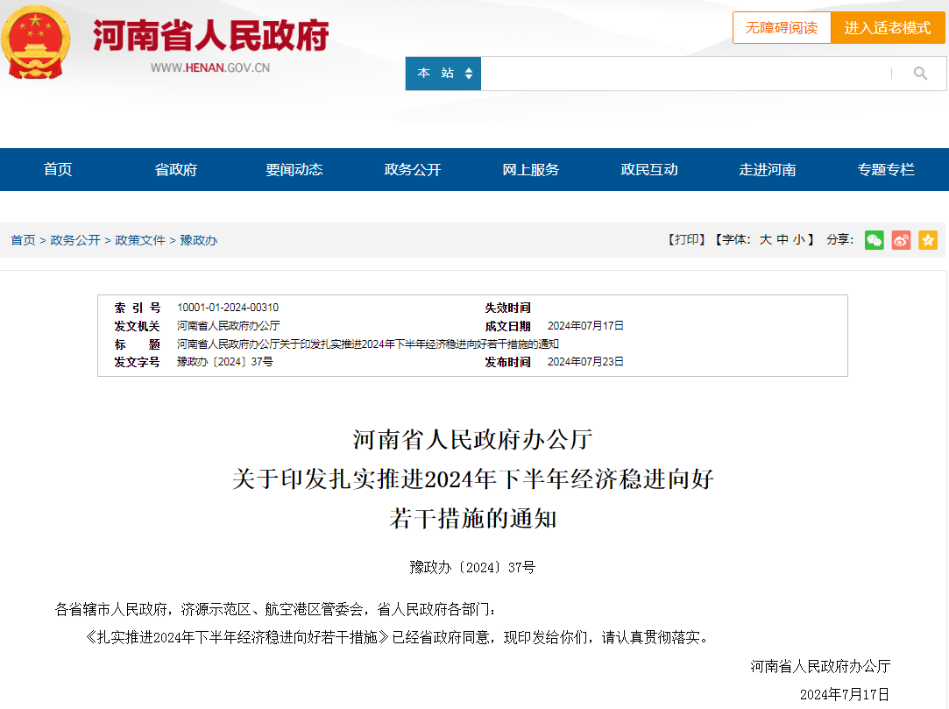949x709 pixels.
Task: Open 专题专栏 in the nav bar
Action: [885, 169]
